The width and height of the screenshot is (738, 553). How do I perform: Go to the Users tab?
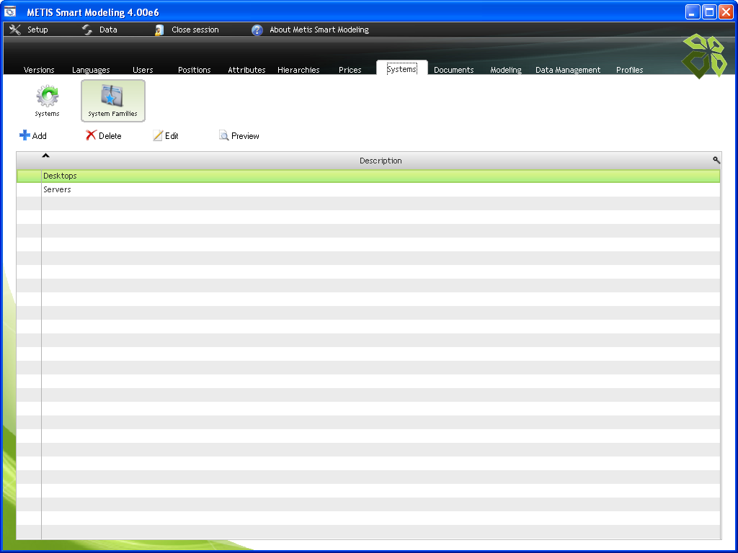pos(143,70)
